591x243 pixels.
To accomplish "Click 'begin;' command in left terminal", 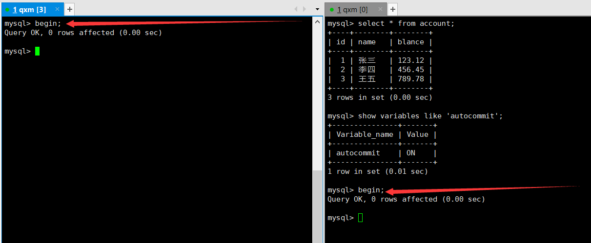I will 48,23.
